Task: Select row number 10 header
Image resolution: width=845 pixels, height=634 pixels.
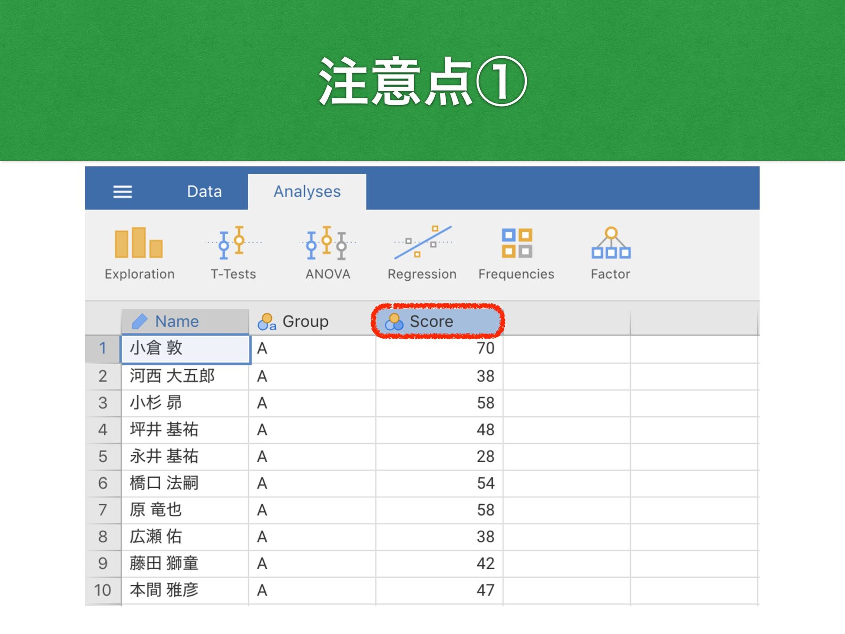Action: coord(103,590)
